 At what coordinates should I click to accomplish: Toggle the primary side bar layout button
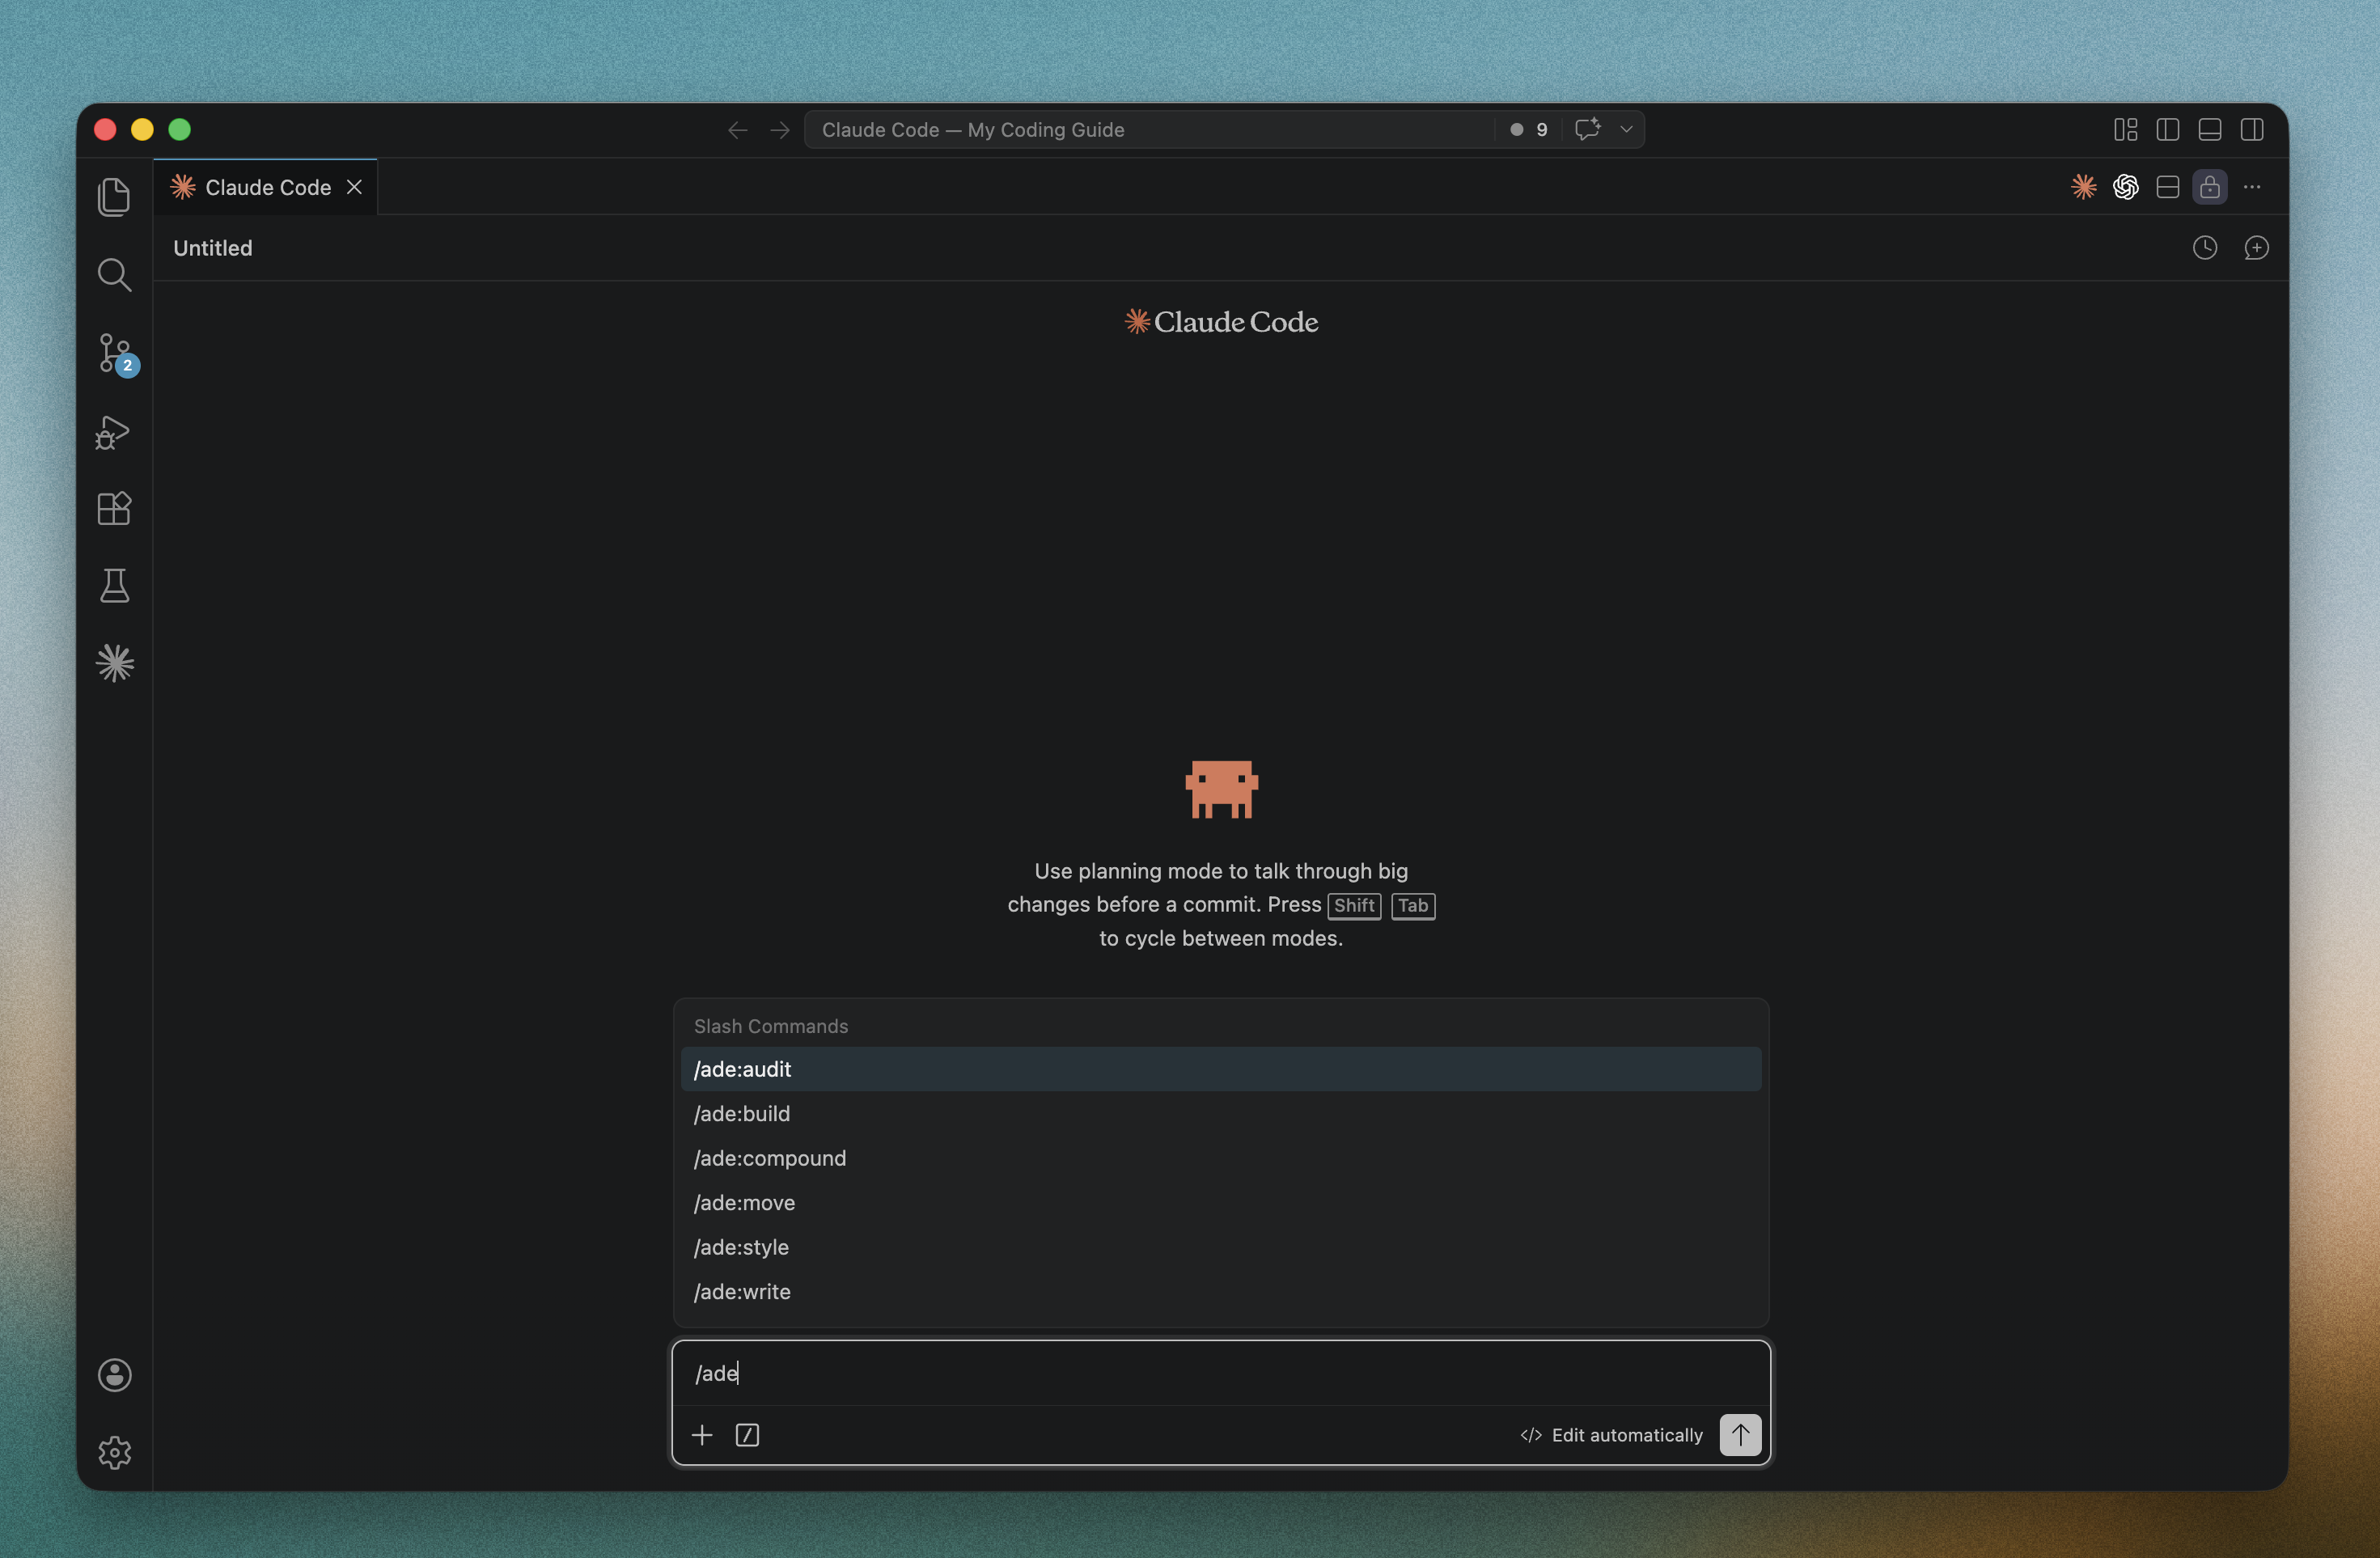click(2167, 130)
